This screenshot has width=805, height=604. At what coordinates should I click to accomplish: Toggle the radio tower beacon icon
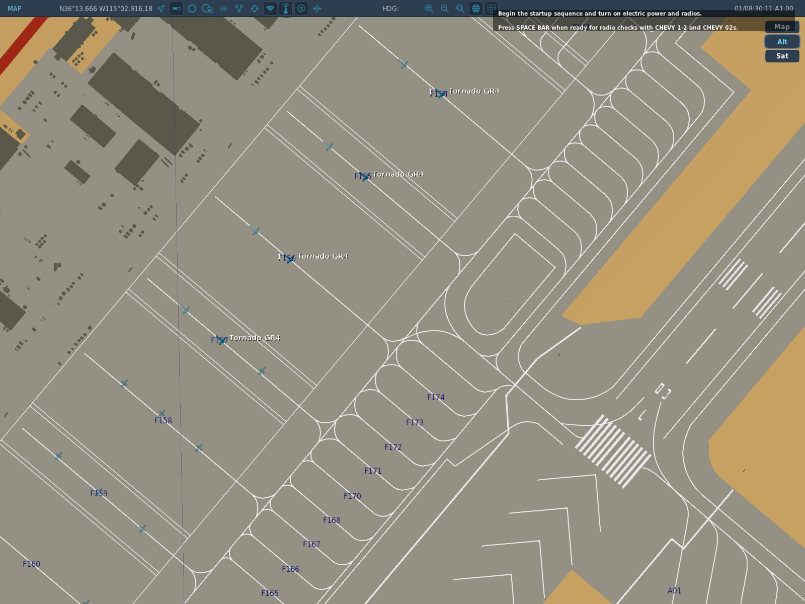[x=286, y=9]
